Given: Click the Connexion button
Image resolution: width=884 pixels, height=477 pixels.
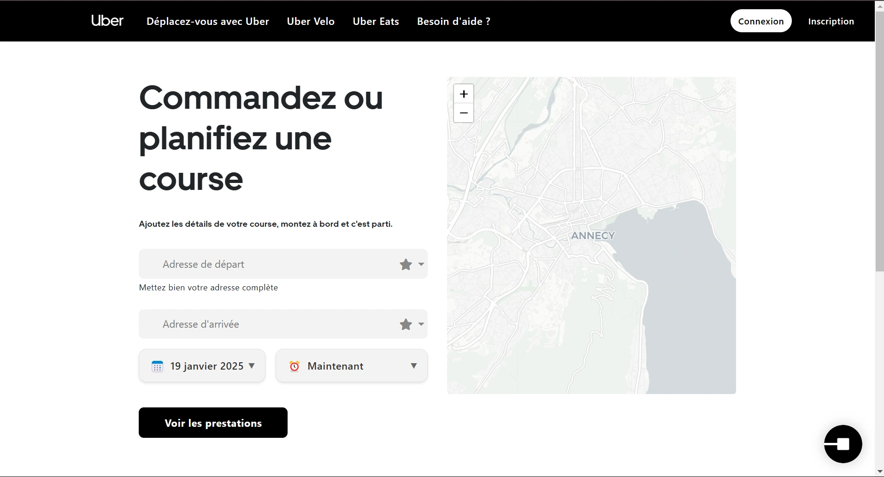Looking at the screenshot, I should (760, 21).
